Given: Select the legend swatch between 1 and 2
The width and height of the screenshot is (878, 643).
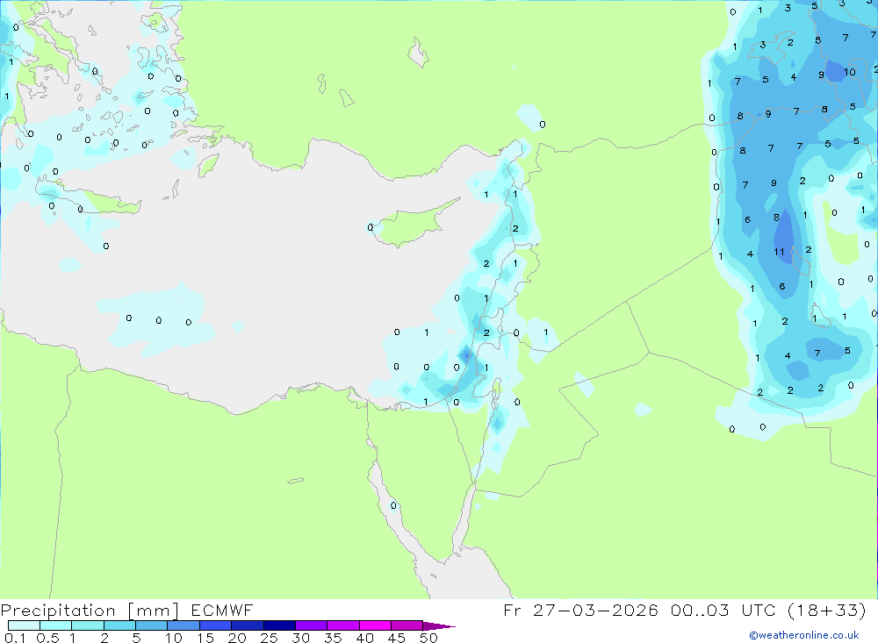Looking at the screenshot, I should coord(88,625).
